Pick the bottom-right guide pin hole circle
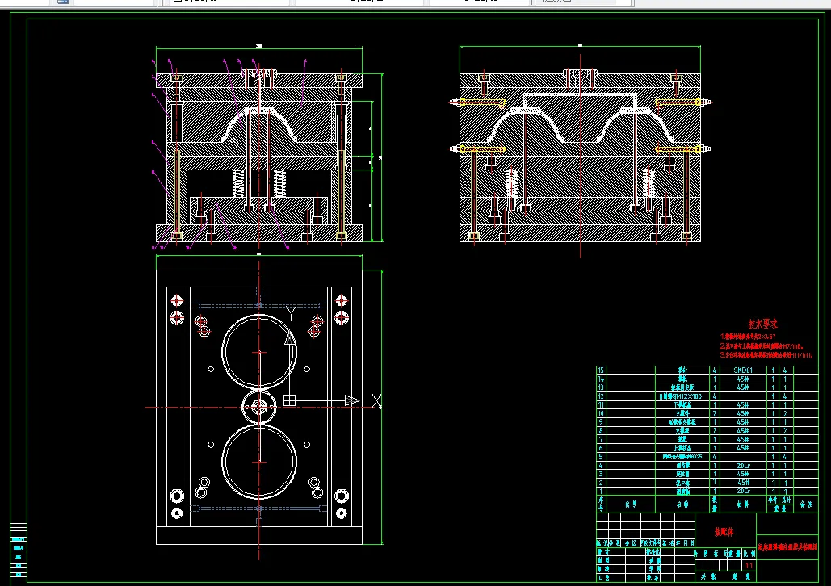The height and width of the screenshot is (586, 831). 342,513
